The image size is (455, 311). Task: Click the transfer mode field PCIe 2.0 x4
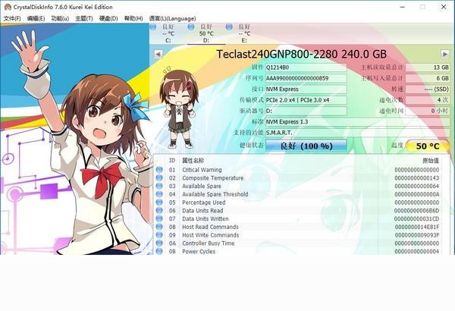(x=306, y=100)
